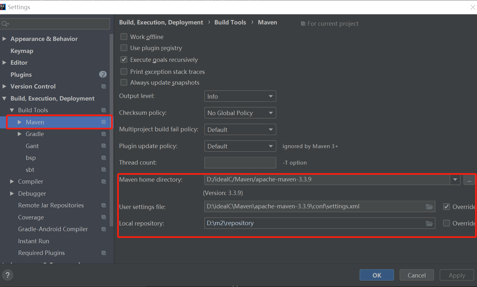Viewport: 477px width, 287px height.
Task: Click project-level icon next to bsp
Action: [104, 158]
